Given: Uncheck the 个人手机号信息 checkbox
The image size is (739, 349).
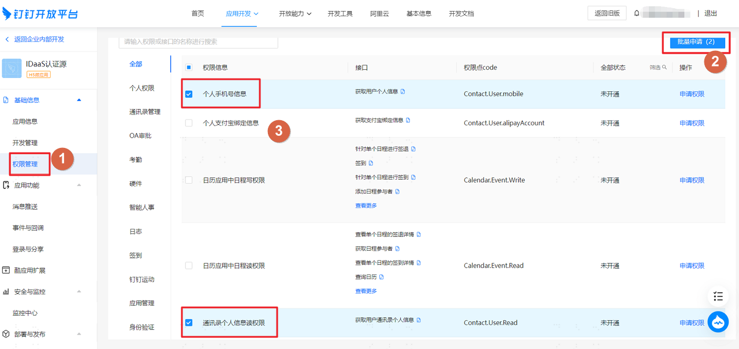Looking at the screenshot, I should coord(189,94).
